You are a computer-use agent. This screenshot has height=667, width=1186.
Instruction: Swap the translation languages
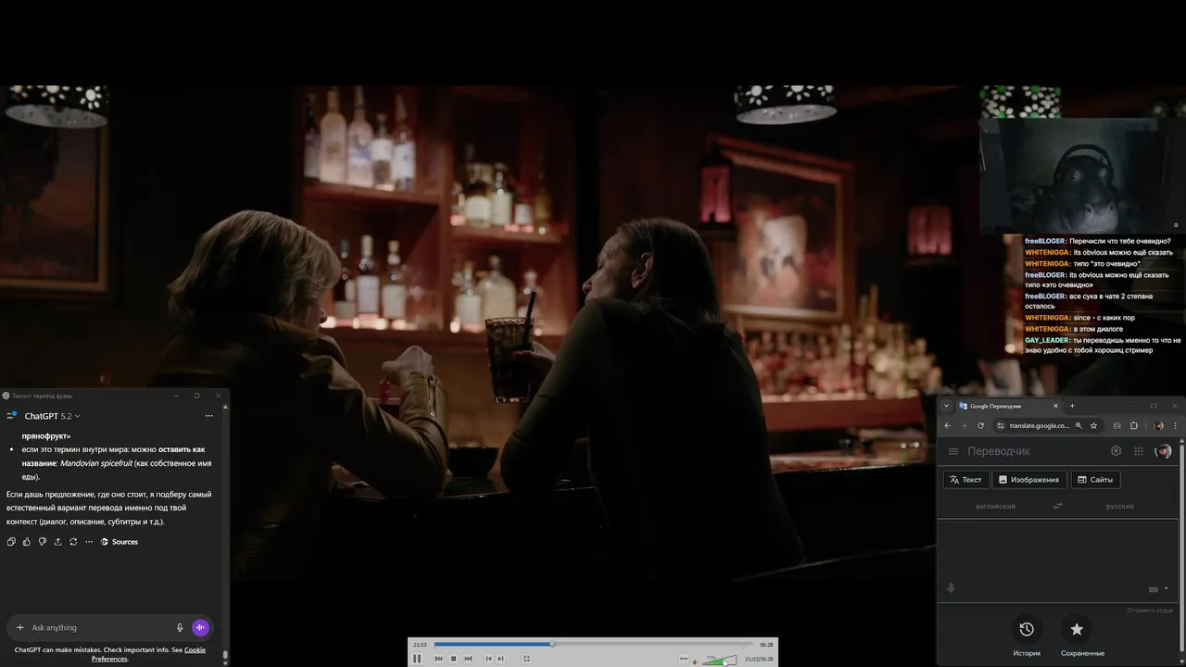tap(1057, 506)
